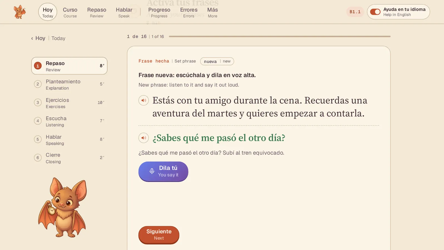This screenshot has height=250, width=444.
Task: Click step number 1 Repaso circle
Action: 38,66
